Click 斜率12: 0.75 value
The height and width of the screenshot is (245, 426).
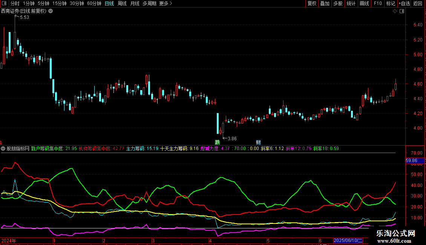pos(299,149)
